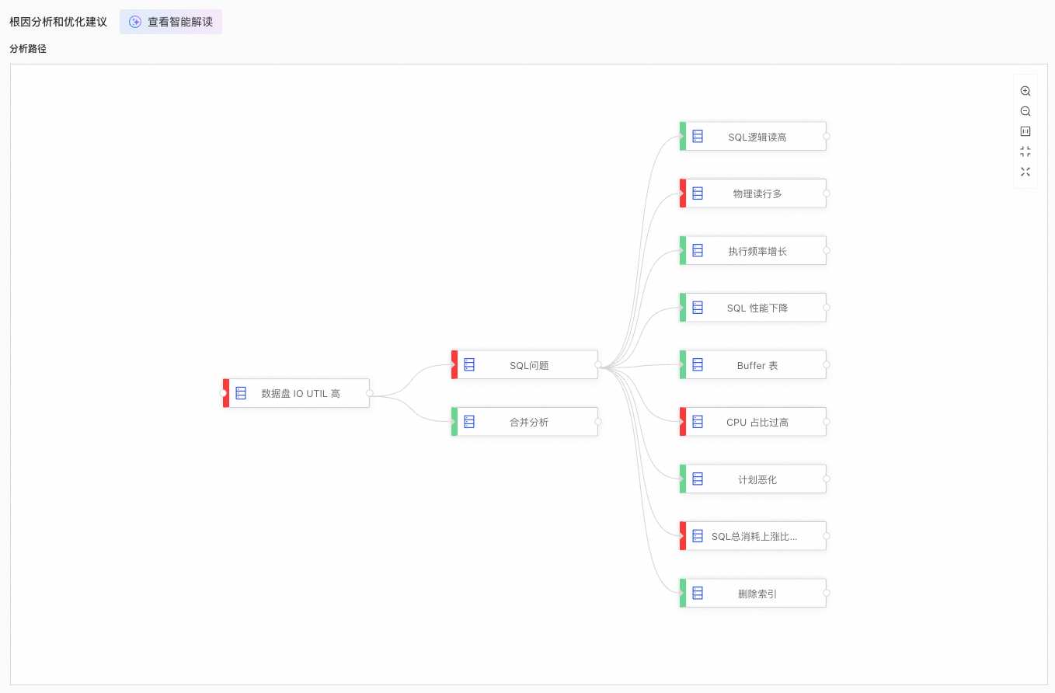Click the sparkle icon beside 查看智能解读

pyautogui.click(x=135, y=22)
